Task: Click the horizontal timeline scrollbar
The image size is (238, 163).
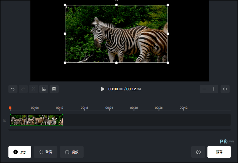Action: pos(119,130)
